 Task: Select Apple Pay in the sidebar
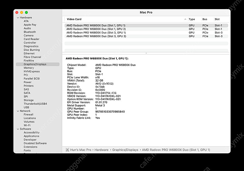click(x=30, y=25)
